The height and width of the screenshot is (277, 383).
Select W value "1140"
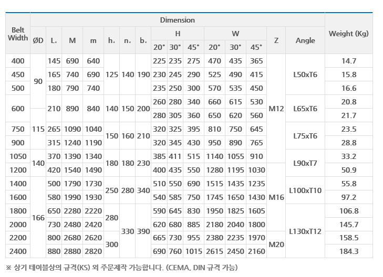click(x=214, y=156)
